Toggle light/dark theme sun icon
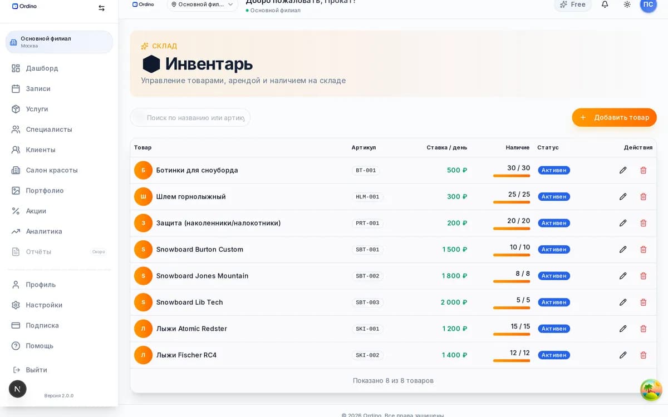The width and height of the screenshot is (668, 417). pos(627,4)
